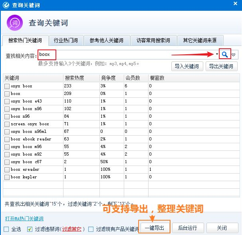Tick the boox kepler checkbox
Viewport: 242px width, 235px height.
click(7, 177)
